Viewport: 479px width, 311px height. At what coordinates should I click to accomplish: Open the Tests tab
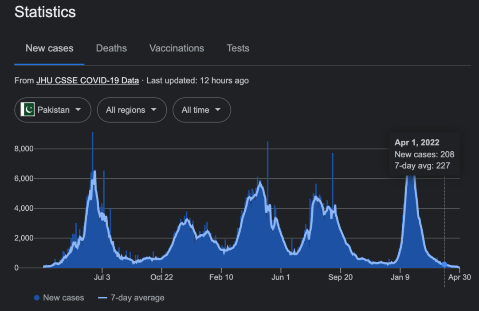238,48
